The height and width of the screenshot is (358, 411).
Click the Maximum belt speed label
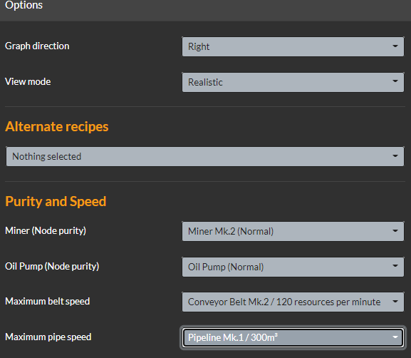[x=48, y=302]
